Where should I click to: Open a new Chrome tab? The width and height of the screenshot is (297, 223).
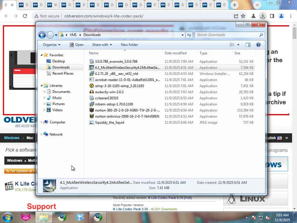[234, 5]
